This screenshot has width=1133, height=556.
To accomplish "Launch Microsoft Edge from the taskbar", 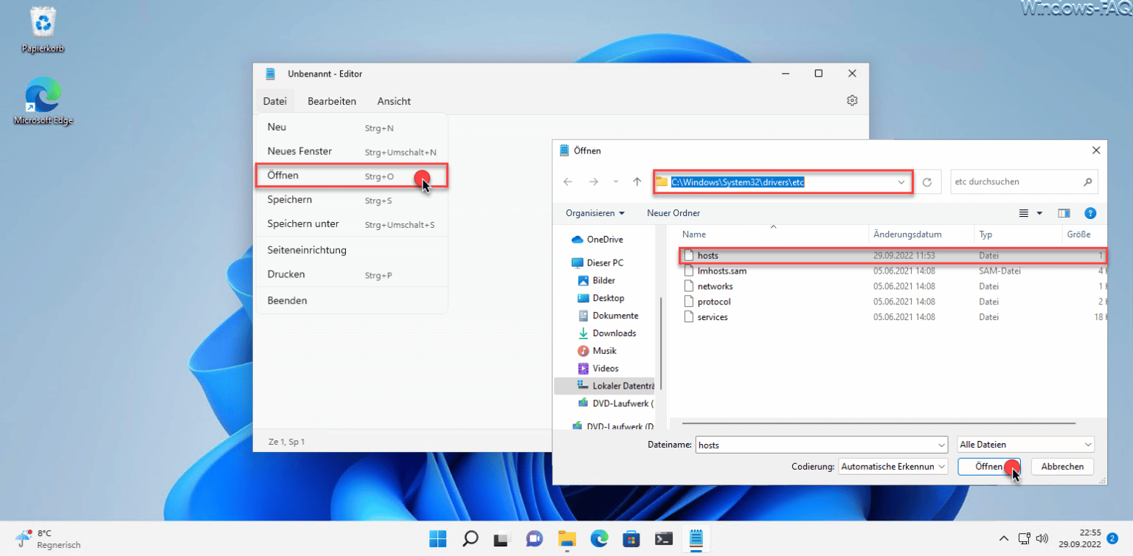I will (x=599, y=538).
